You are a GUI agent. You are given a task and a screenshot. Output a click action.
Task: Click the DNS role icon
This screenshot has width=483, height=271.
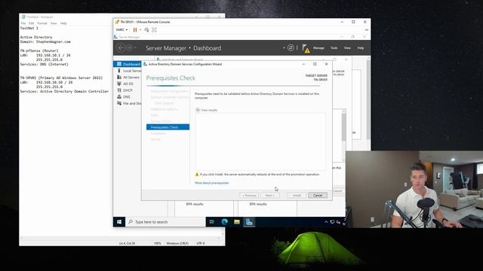[x=119, y=97]
